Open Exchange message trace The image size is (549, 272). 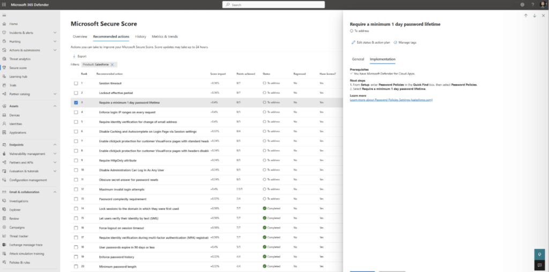tap(26, 245)
